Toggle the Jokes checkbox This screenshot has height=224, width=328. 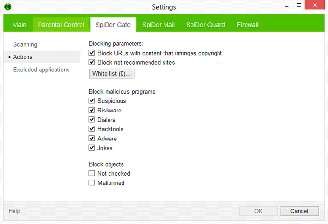pyautogui.click(x=92, y=148)
